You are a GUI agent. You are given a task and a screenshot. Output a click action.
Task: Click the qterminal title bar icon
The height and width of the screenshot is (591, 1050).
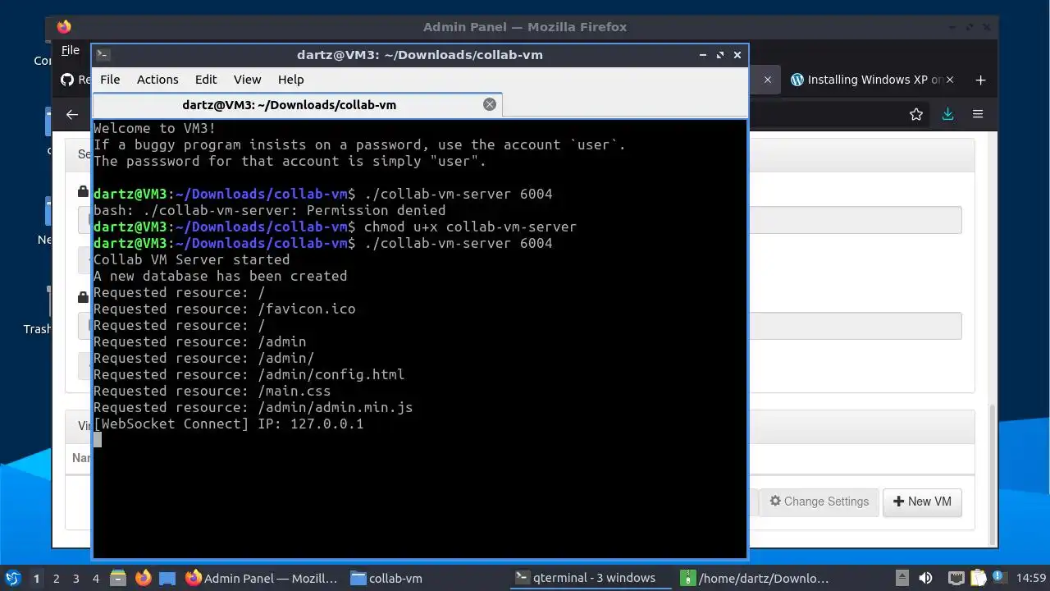[103, 55]
